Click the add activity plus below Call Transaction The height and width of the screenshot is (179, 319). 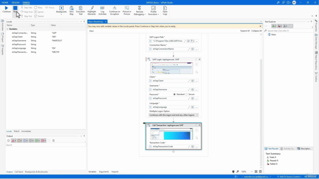point(173,151)
